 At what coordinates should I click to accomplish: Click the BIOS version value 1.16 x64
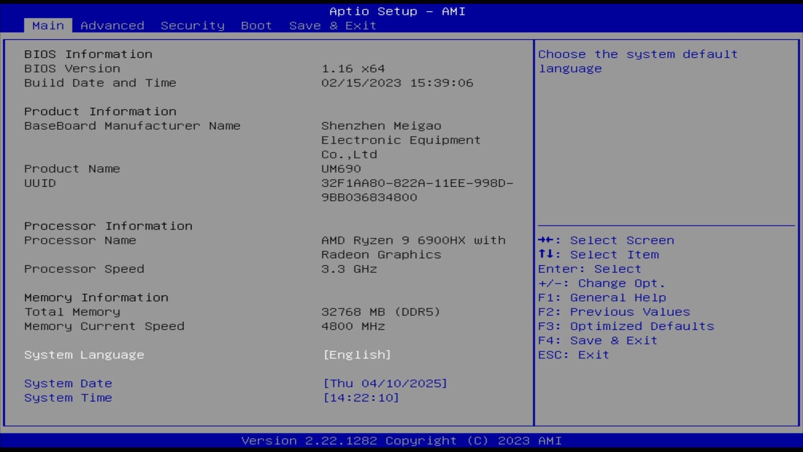click(x=353, y=69)
